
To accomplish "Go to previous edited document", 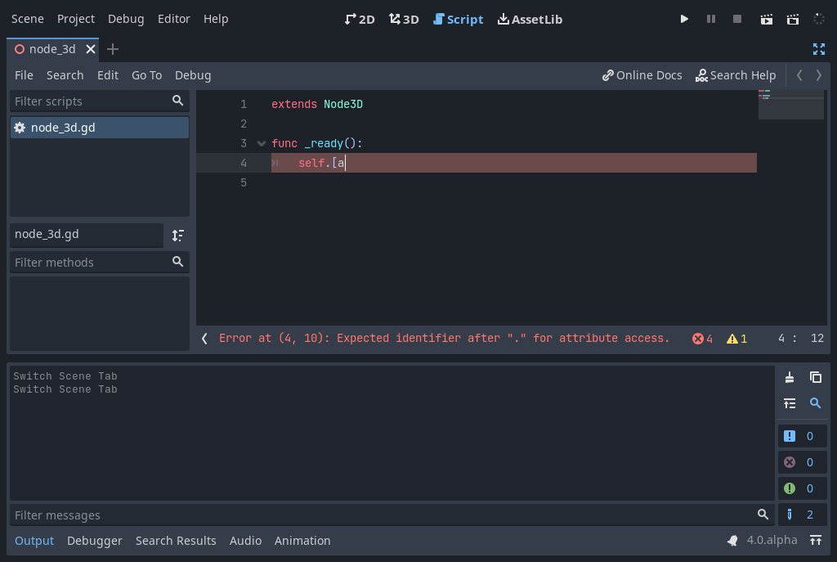I will [x=799, y=75].
